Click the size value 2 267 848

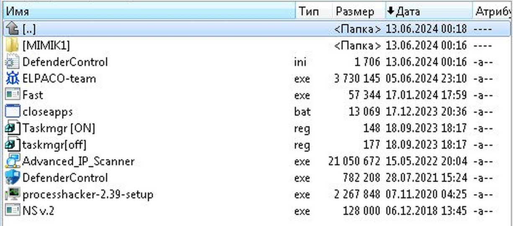point(357,194)
